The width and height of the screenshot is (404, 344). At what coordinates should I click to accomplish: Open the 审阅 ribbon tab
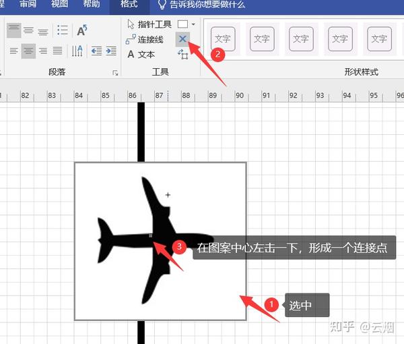click(28, 4)
